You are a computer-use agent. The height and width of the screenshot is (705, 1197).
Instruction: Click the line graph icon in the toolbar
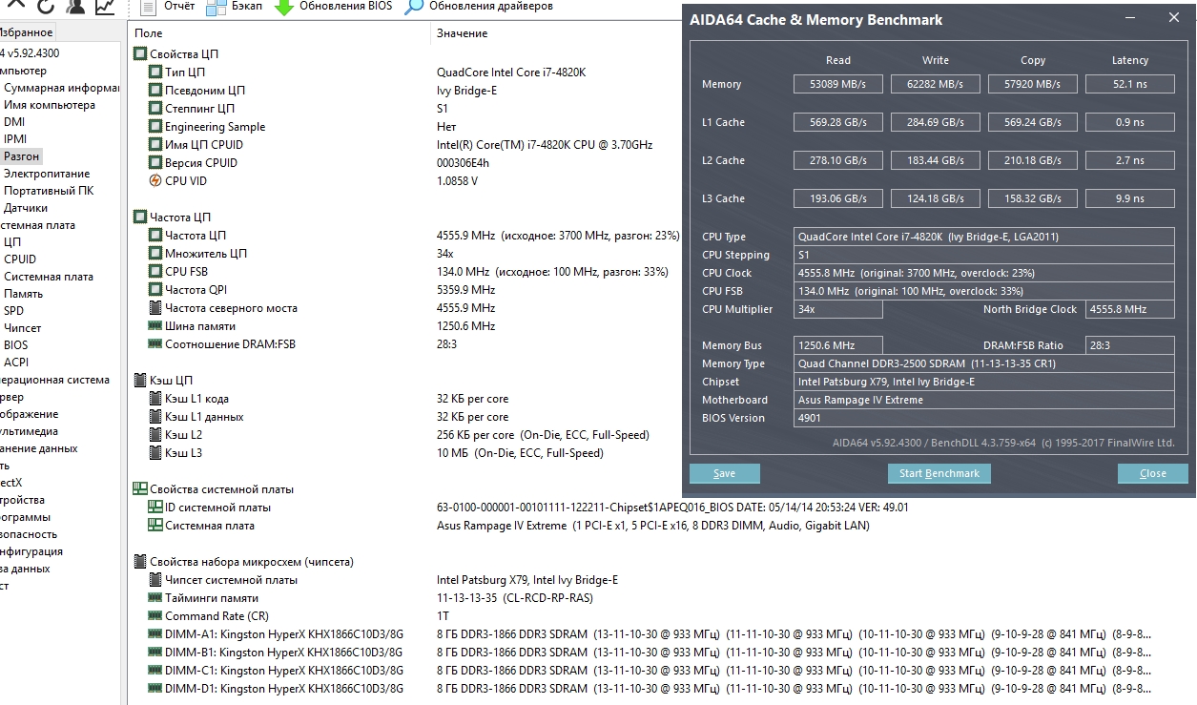point(106,7)
